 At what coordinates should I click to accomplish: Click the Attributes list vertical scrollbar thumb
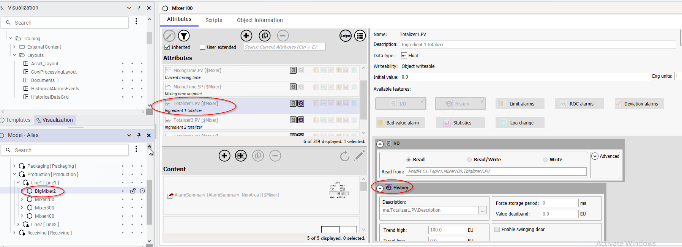click(x=363, y=99)
